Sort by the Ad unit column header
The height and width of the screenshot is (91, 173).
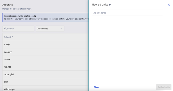(x=8, y=37)
